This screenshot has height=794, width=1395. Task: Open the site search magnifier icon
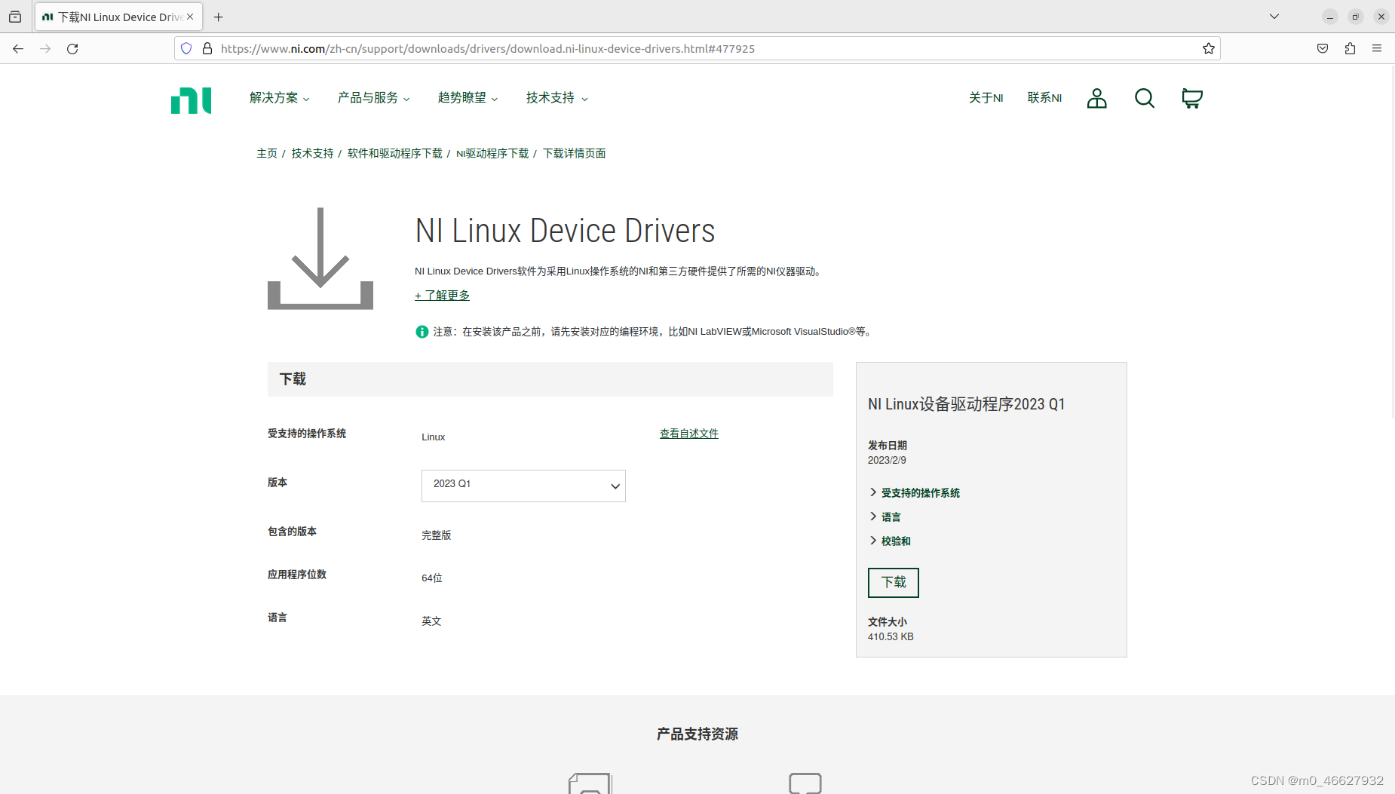1144,98
